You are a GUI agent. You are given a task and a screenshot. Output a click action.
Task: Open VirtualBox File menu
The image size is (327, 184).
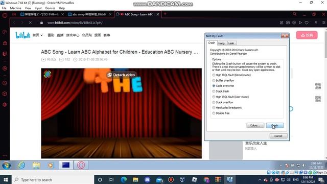coord(4,8)
